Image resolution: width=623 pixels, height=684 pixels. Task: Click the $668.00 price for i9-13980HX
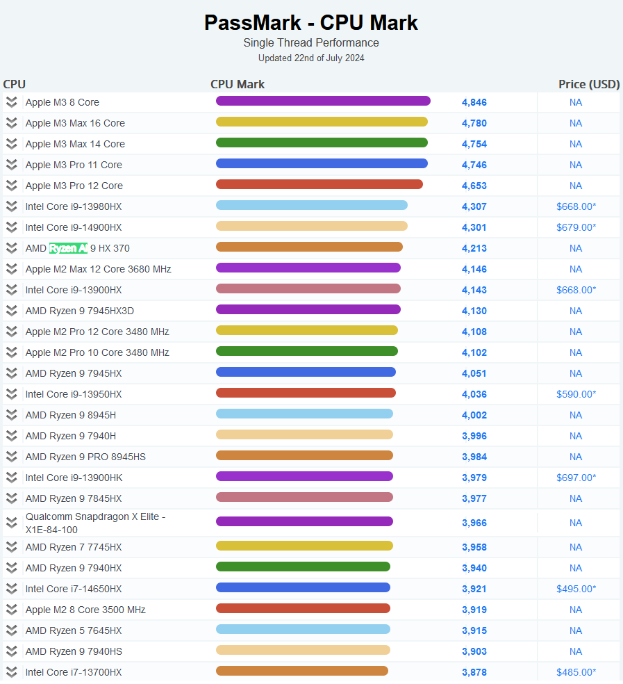coord(576,206)
